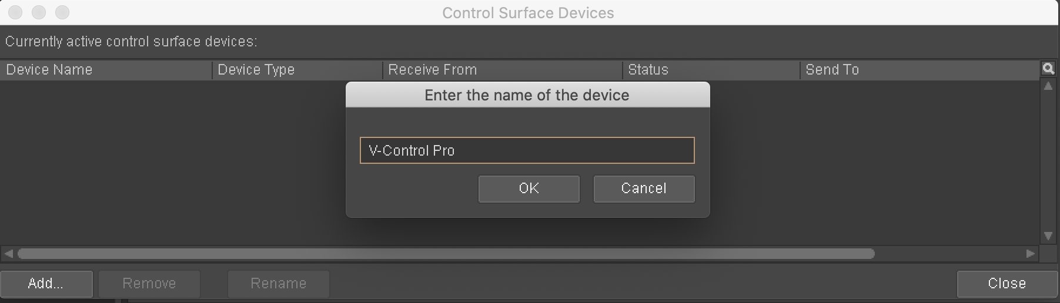Click the vertical scroll up arrow
Image resolution: width=1060 pixels, height=303 pixels.
coord(1048,86)
